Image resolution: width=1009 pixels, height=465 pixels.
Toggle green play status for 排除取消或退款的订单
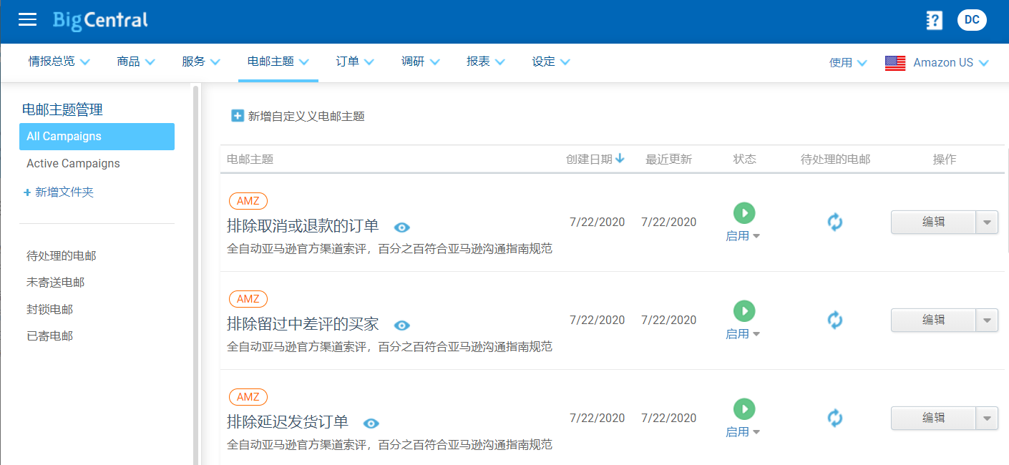point(744,212)
